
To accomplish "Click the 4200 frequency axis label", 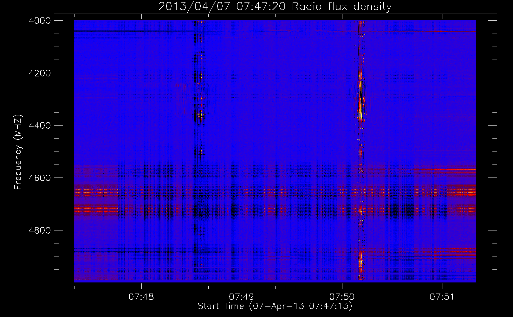I will (x=40, y=73).
